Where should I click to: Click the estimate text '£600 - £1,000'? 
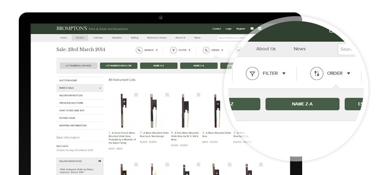click(210, 142)
